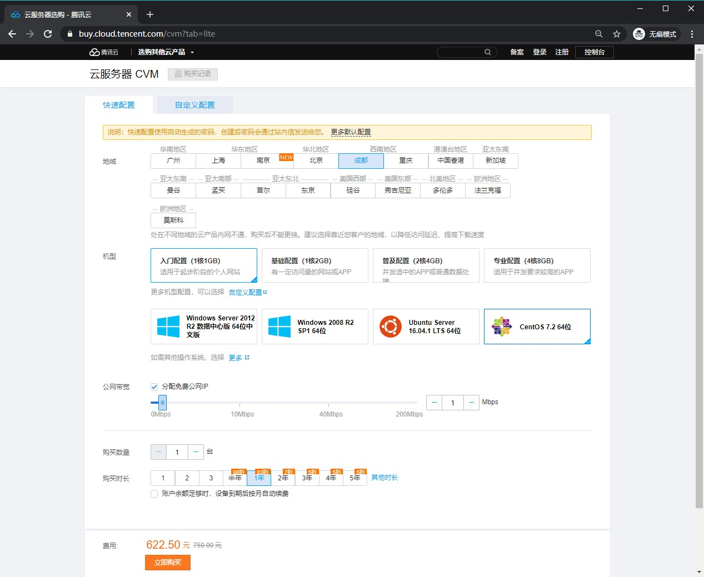The height and width of the screenshot is (577, 704).
Task: Click the 立即购买 buy now button
Action: (168, 563)
